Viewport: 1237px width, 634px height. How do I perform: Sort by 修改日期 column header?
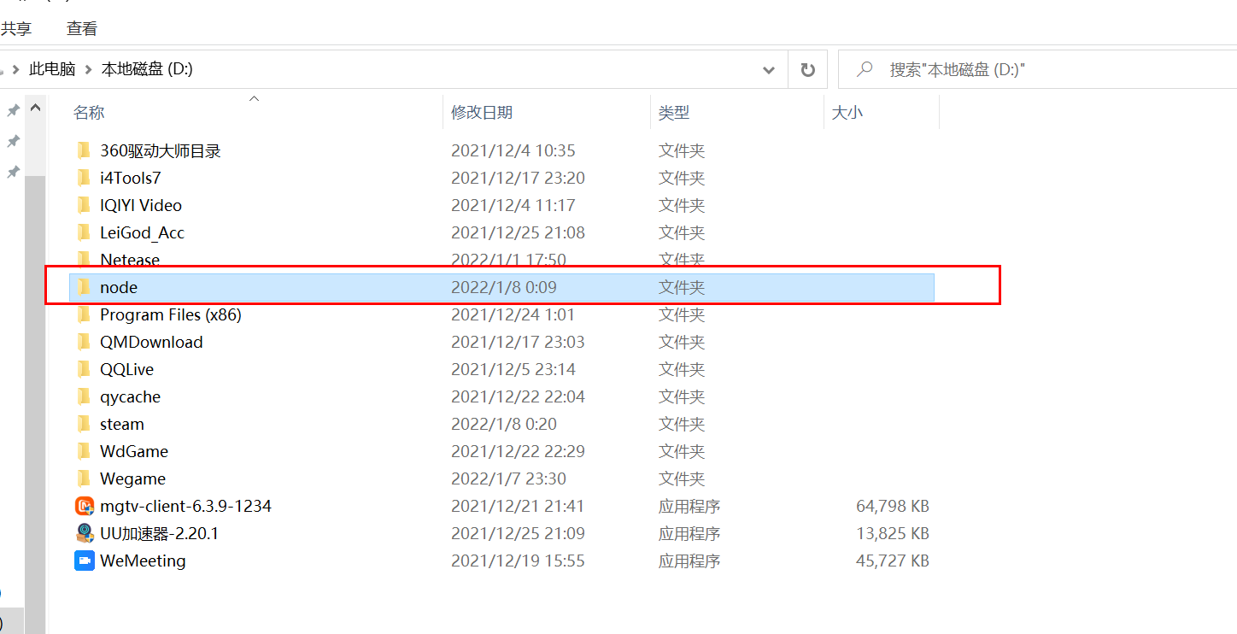482,113
